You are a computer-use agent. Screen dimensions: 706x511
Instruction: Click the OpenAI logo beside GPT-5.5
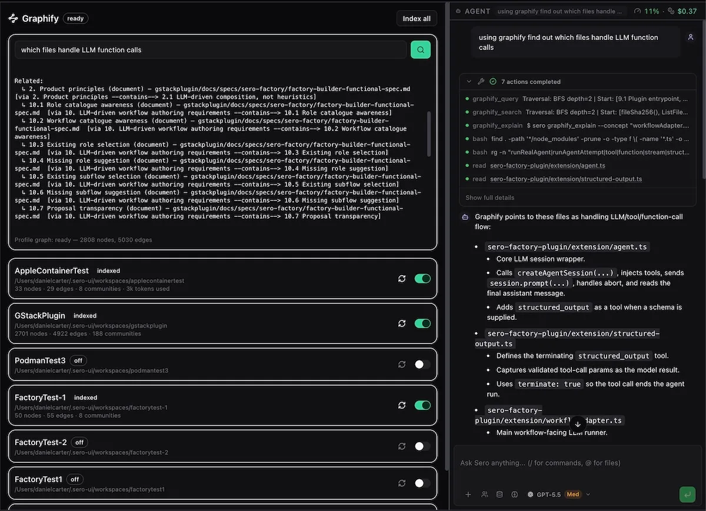click(531, 495)
